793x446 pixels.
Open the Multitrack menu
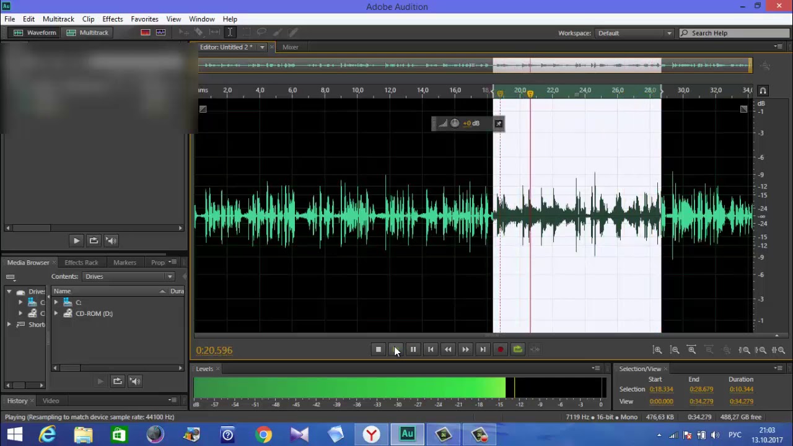(x=58, y=19)
